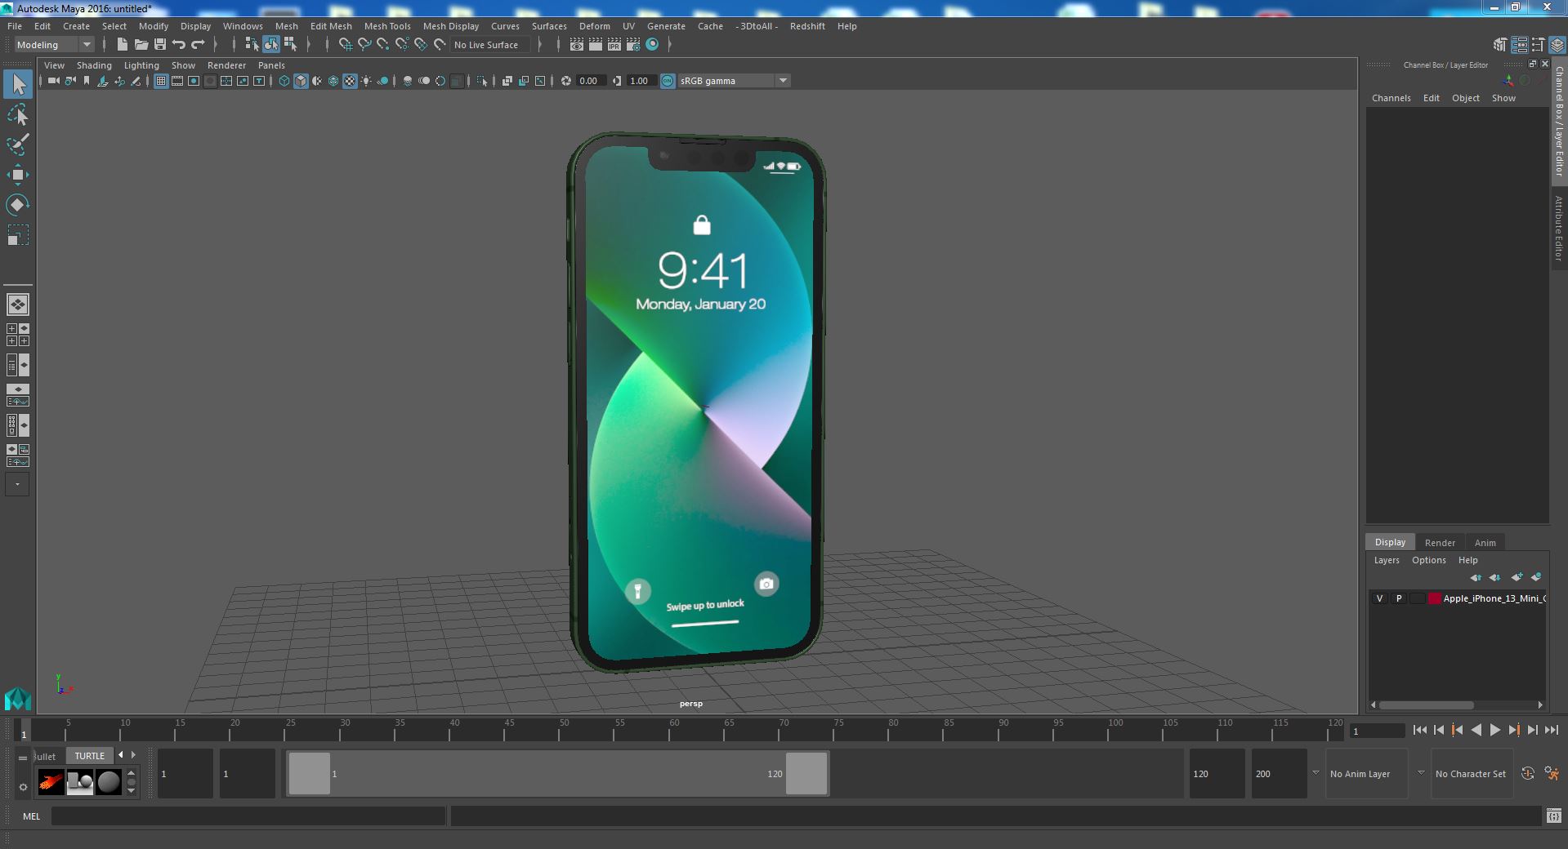Click Create new layer icon in Layer Editor
The width and height of the screenshot is (1568, 849).
tap(1517, 577)
